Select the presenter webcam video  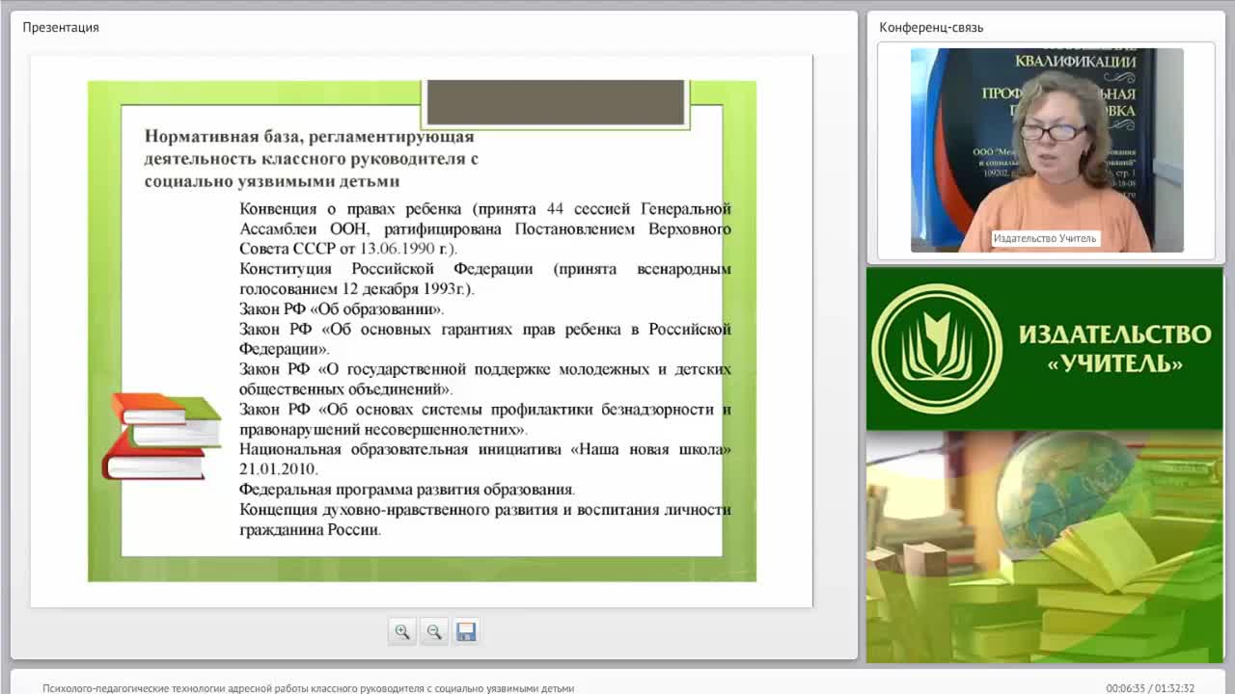click(x=1047, y=150)
